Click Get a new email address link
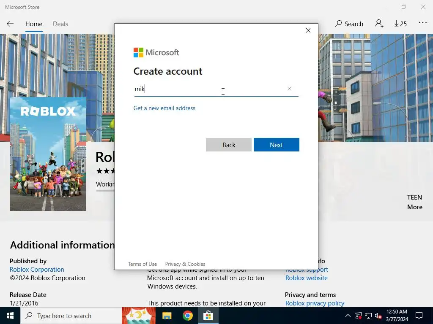 pos(164,108)
